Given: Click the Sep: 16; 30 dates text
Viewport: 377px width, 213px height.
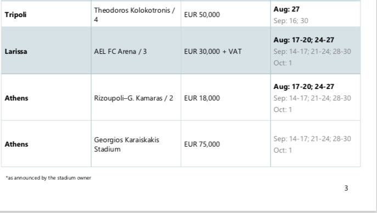Looking at the screenshot, I should click(x=291, y=21).
